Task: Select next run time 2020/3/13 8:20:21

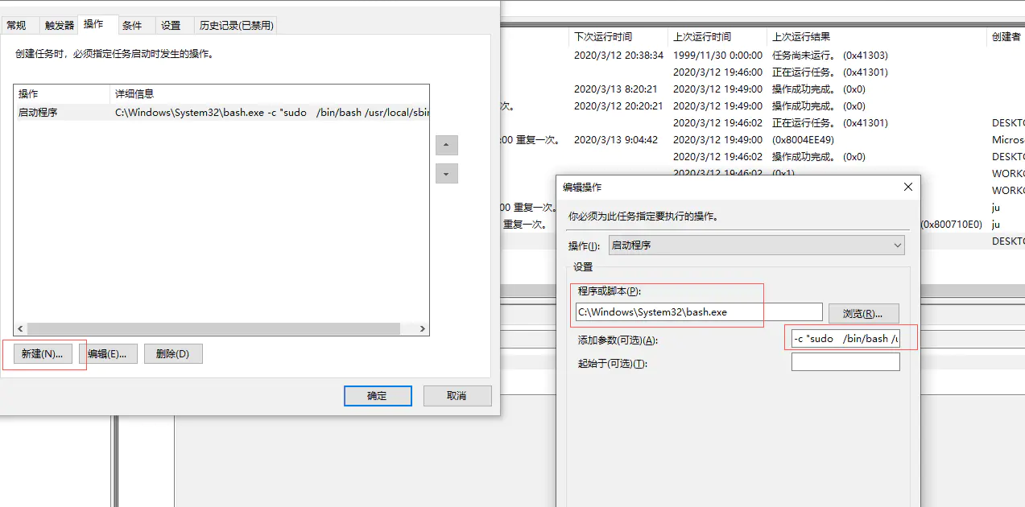Action: click(x=616, y=89)
